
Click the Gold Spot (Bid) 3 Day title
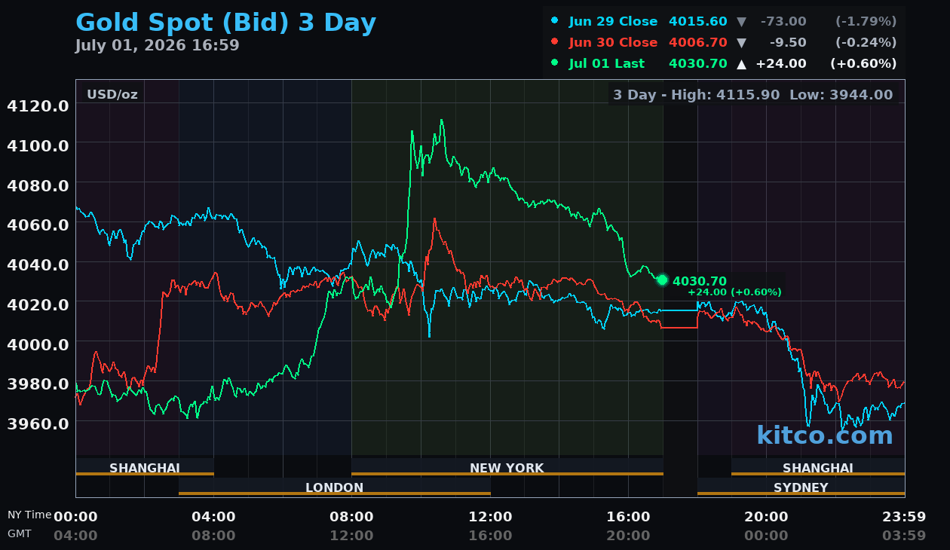click(x=225, y=23)
